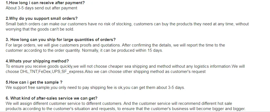This screenshot has width=270, height=112.
Task: Click the text 'About 3-5 days send out after payment'
Action: coord(41,8)
